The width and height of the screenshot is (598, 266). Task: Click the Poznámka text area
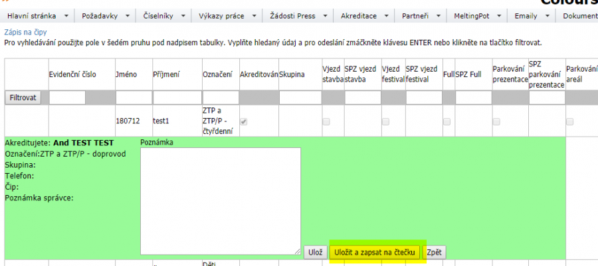click(x=221, y=200)
